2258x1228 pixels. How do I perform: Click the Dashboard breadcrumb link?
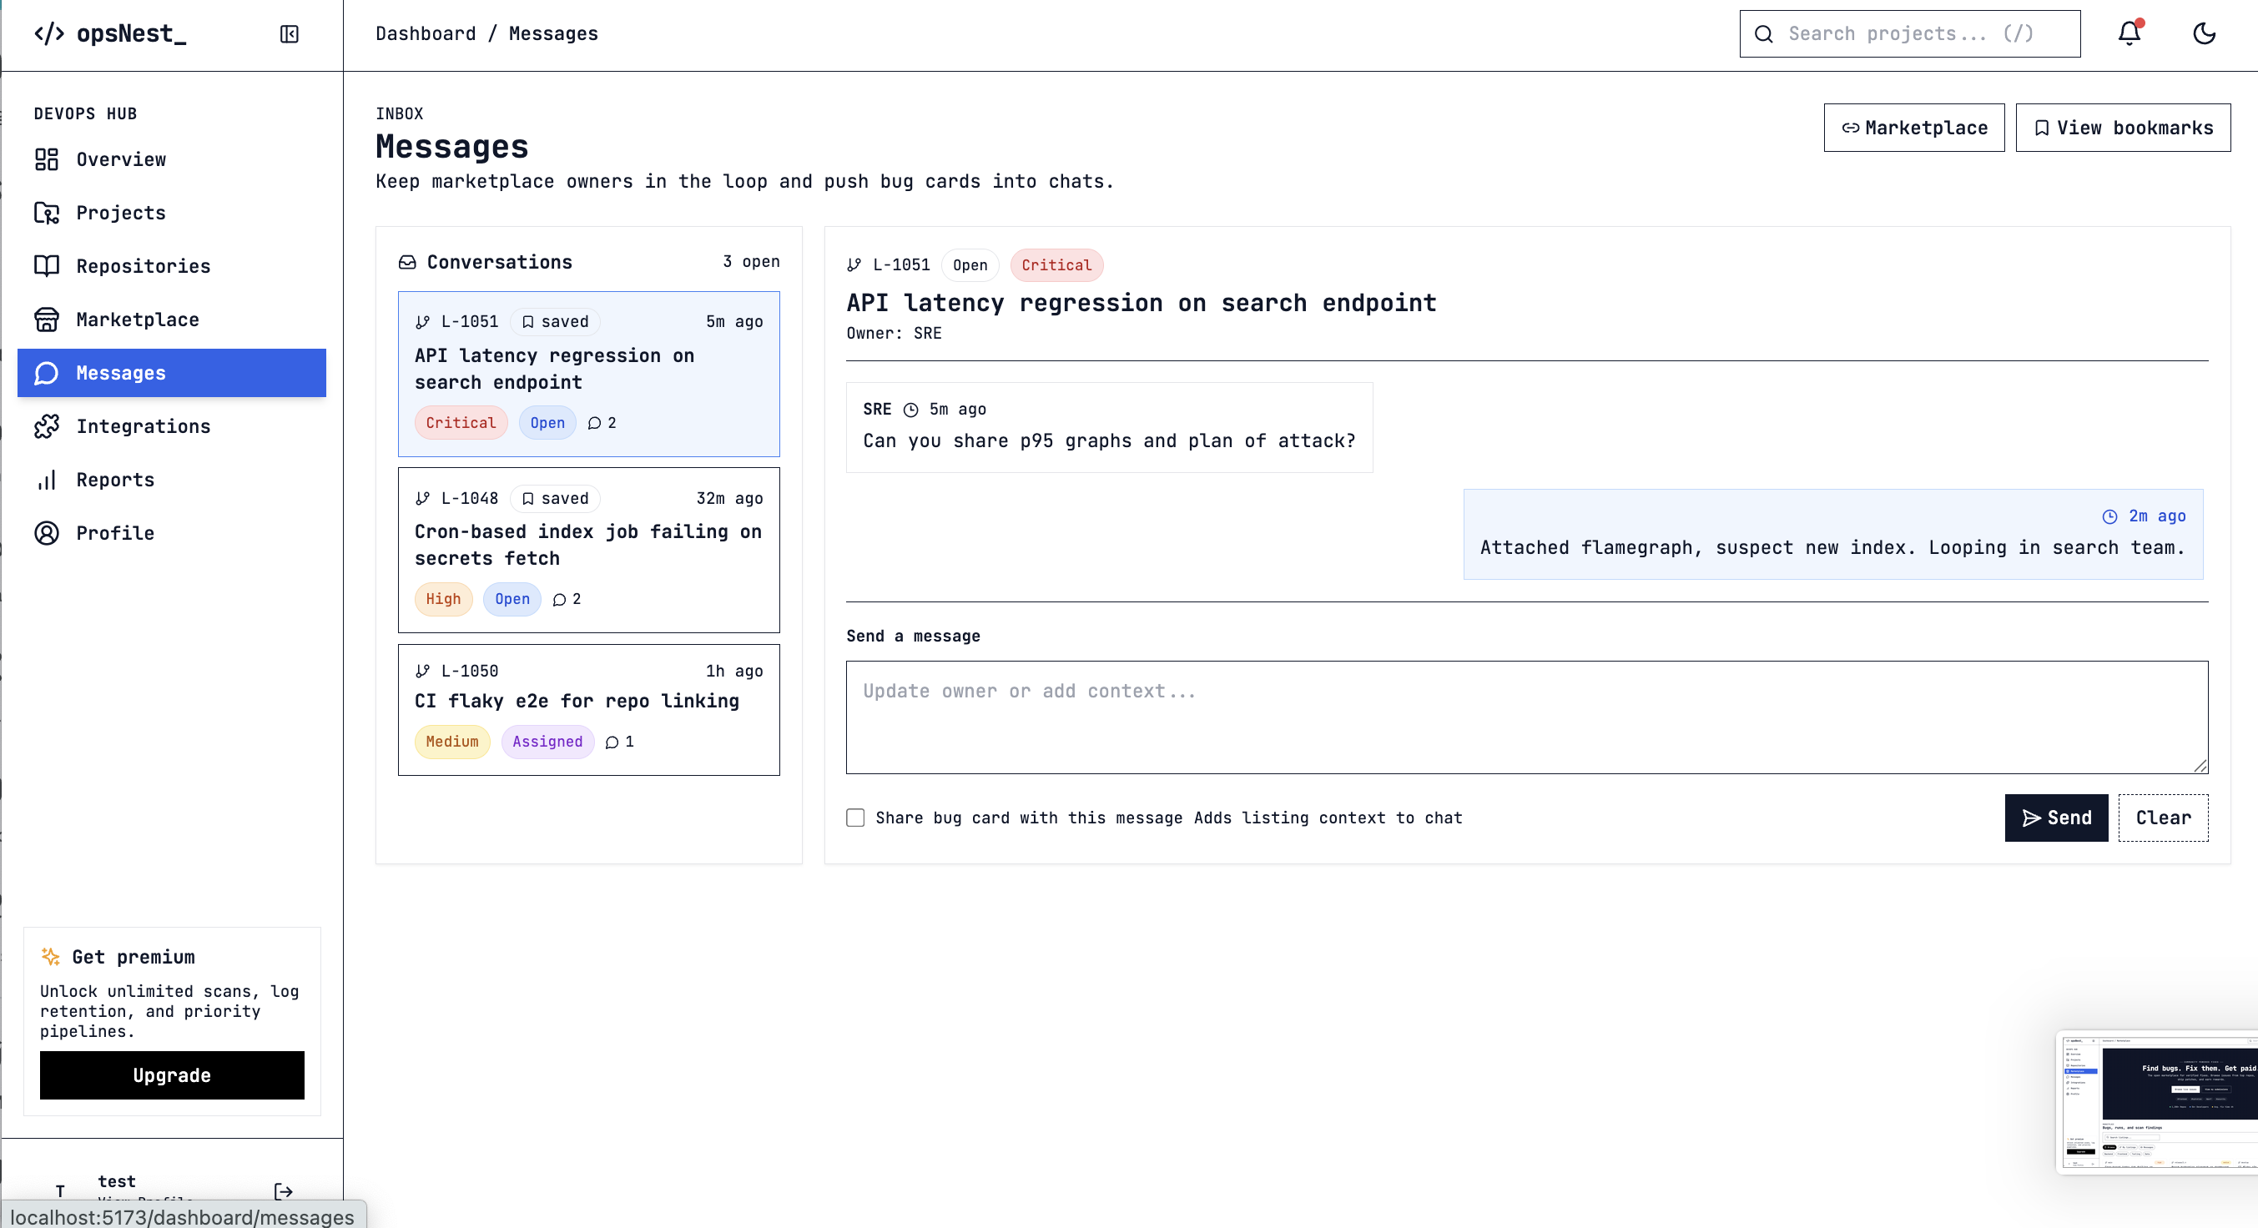point(425,33)
